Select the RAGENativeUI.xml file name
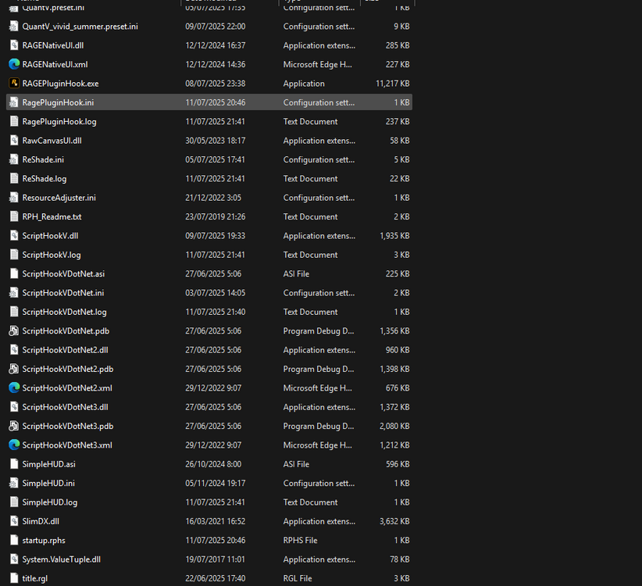Image resolution: width=642 pixels, height=586 pixels. (x=55, y=64)
